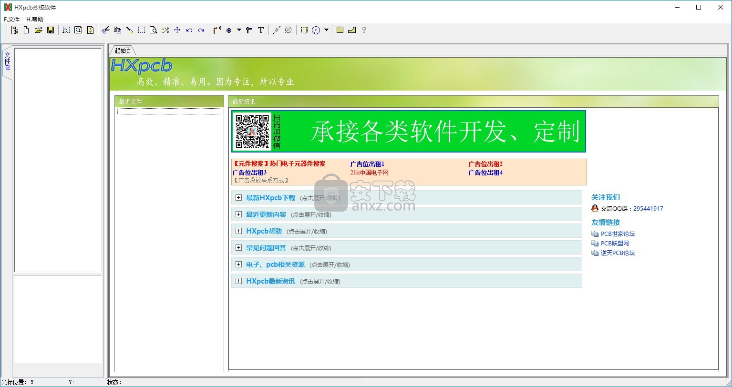Click the yellow filled square icon
The width and height of the screenshot is (732, 387).
[x=340, y=30]
